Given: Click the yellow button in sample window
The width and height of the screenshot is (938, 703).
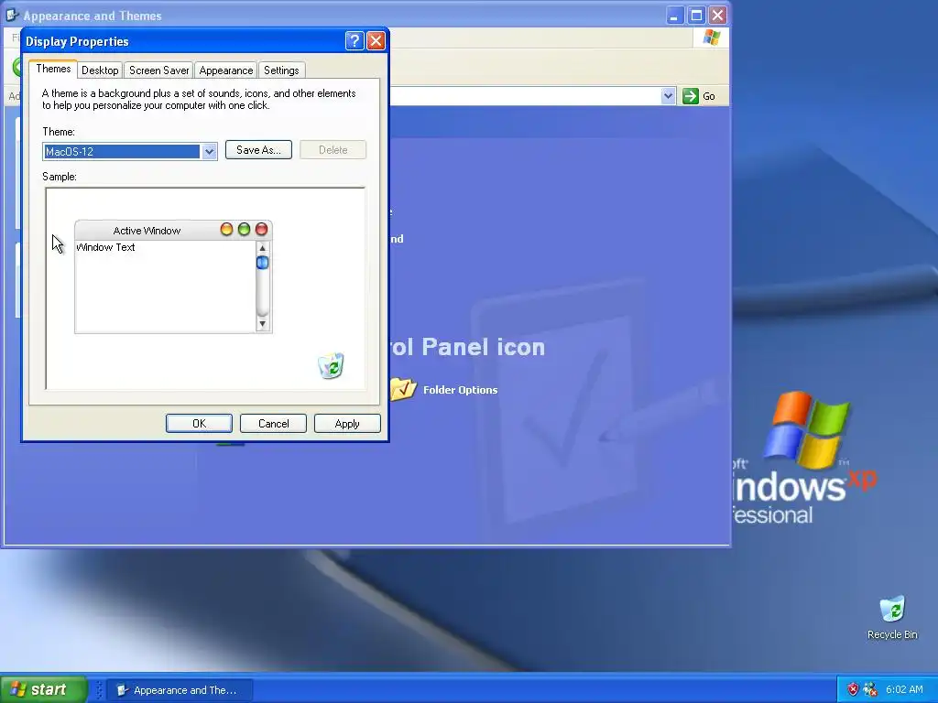Looking at the screenshot, I should coord(226,229).
